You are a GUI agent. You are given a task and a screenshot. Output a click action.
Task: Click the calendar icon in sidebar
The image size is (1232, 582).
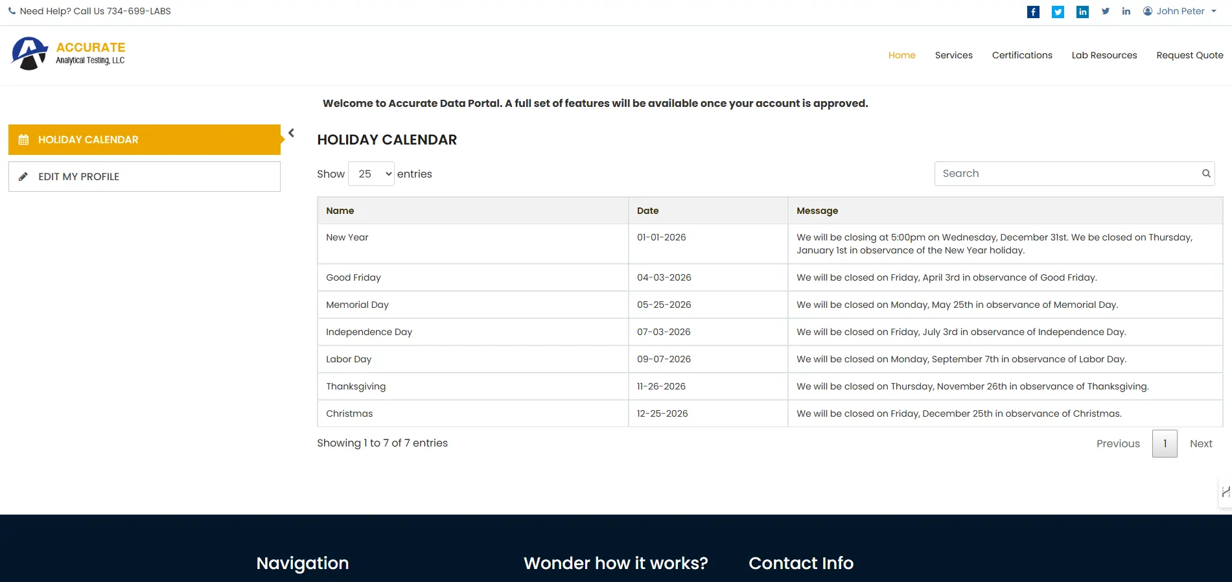point(23,139)
